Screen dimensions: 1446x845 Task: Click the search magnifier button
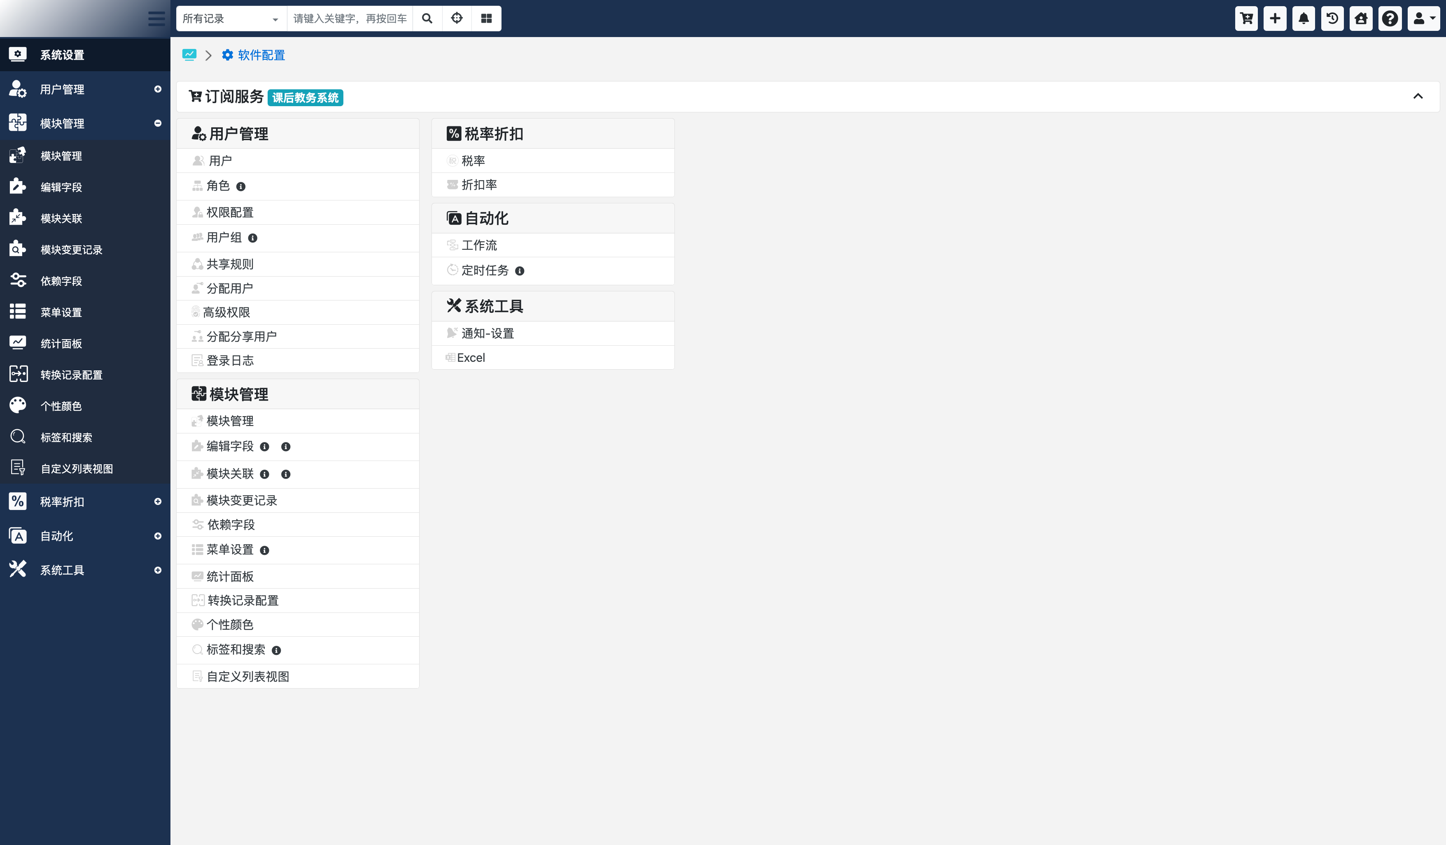click(x=427, y=19)
